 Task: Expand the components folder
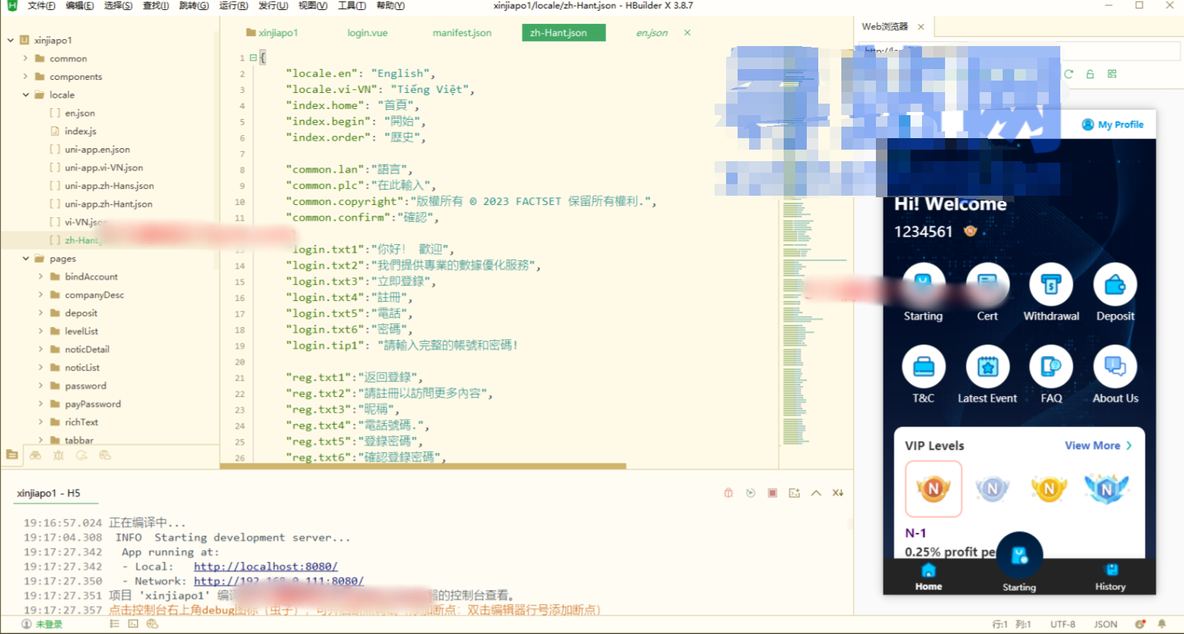(x=25, y=77)
